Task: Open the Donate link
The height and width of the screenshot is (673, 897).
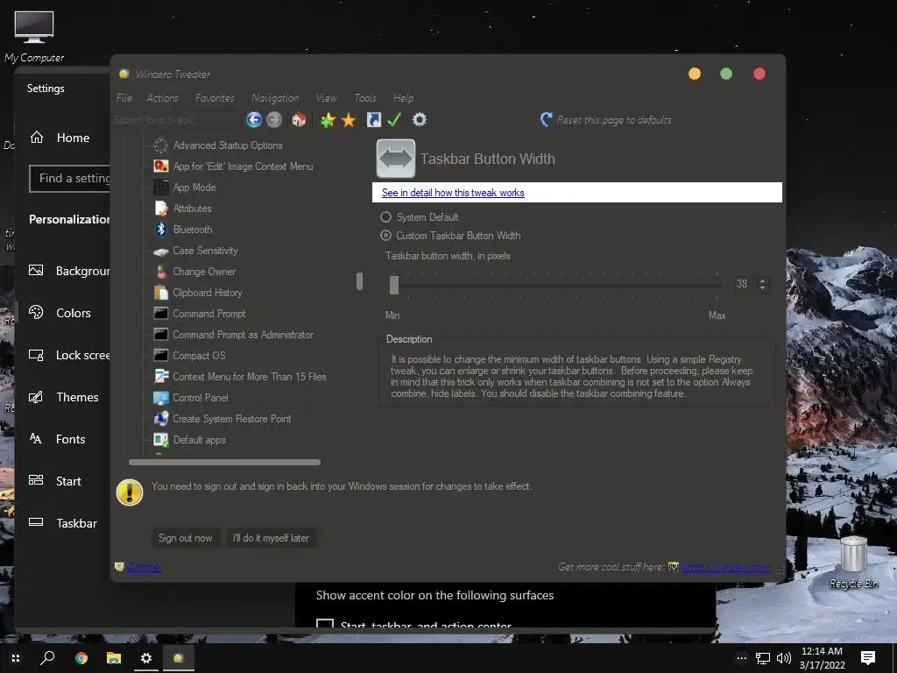Action: pos(144,567)
